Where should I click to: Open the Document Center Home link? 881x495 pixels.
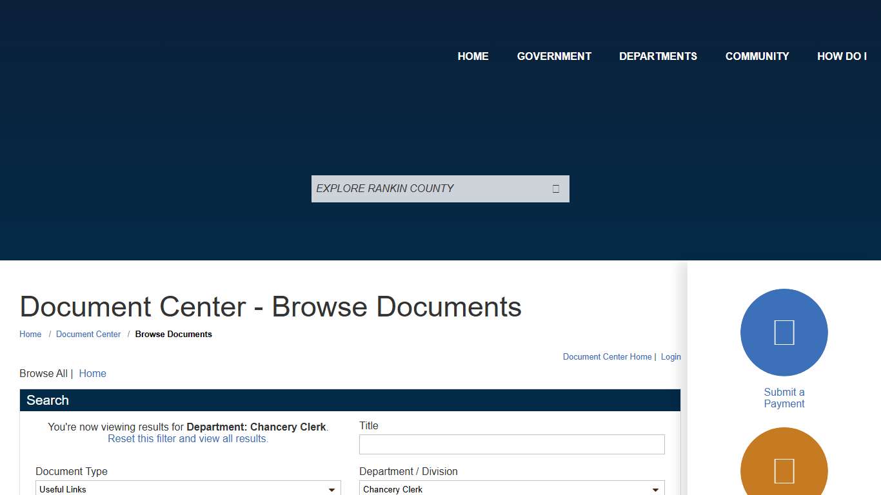[x=607, y=356]
